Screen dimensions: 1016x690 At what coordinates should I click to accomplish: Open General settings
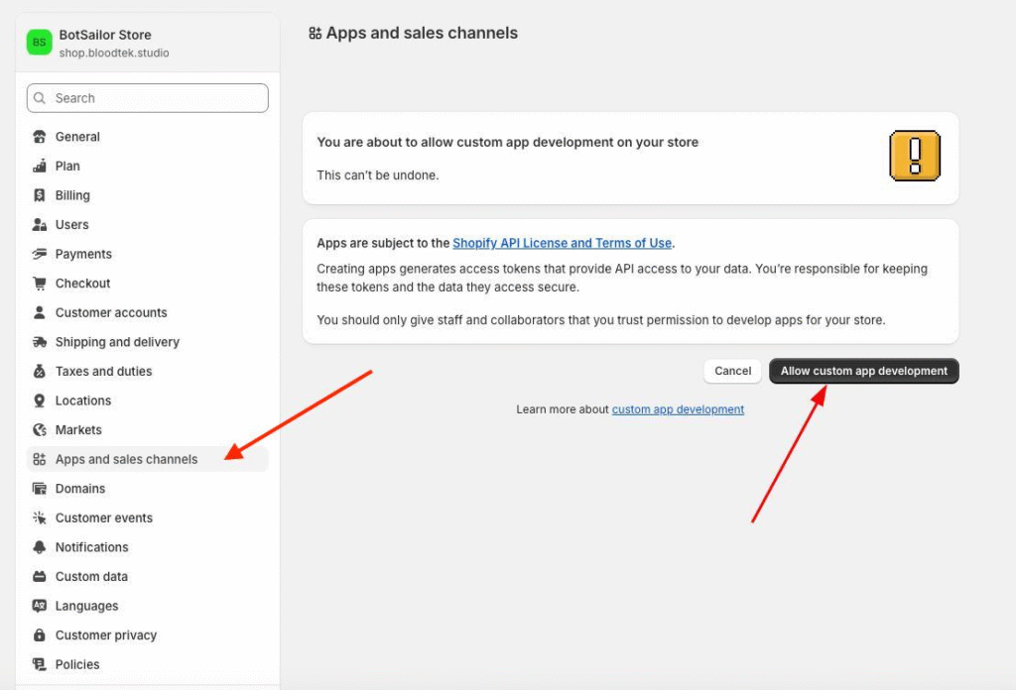pos(147,137)
